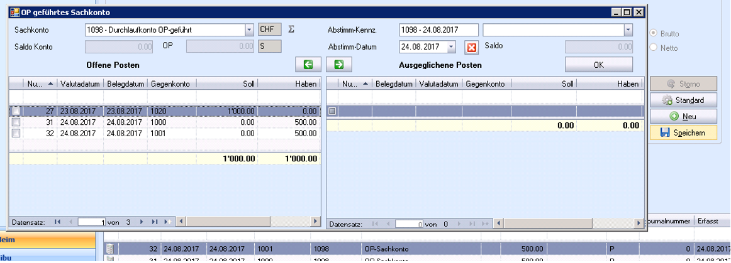Sort Offene Posten by Nu... column

coord(40,83)
